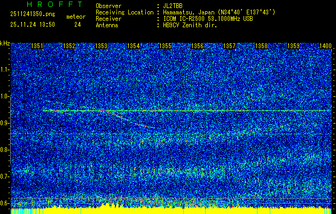Viewport: 336px width, 214px height.
Task: Click the kHz axis unit label
Action: [5, 43]
